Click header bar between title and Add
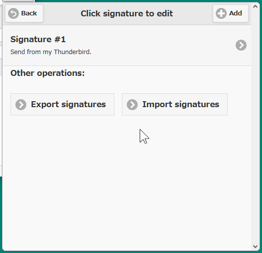Screen dimensions: 262x253 193,13
